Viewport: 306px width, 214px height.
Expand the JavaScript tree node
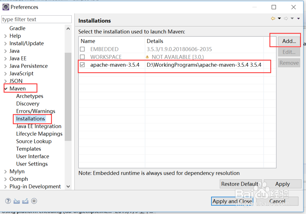tap(6, 73)
